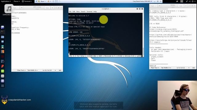Image resolution: width=197 pixels, height=110 pixels.
Task: Open Tab Width selector in right Notes status bar
Action: tap(166, 68)
